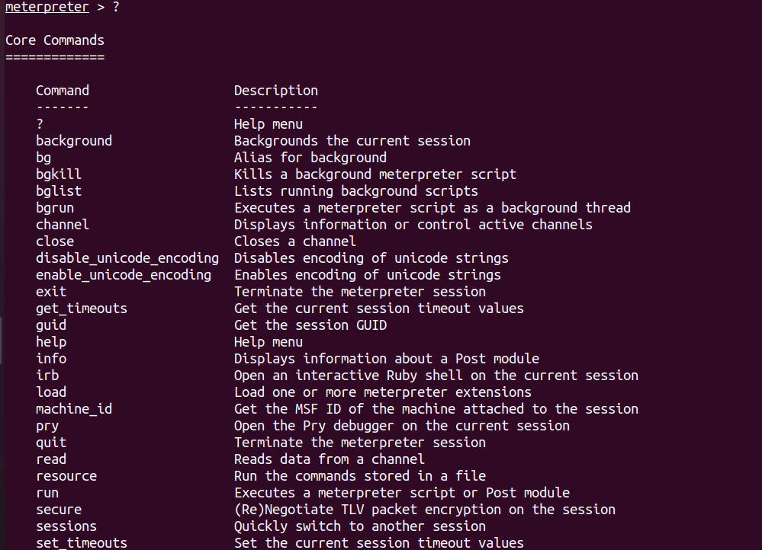Click the Core Commands heading
The image size is (762, 550).
click(55, 40)
